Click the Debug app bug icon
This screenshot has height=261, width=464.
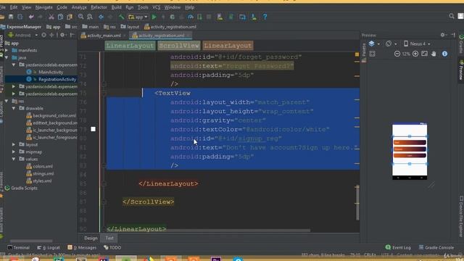(173, 17)
